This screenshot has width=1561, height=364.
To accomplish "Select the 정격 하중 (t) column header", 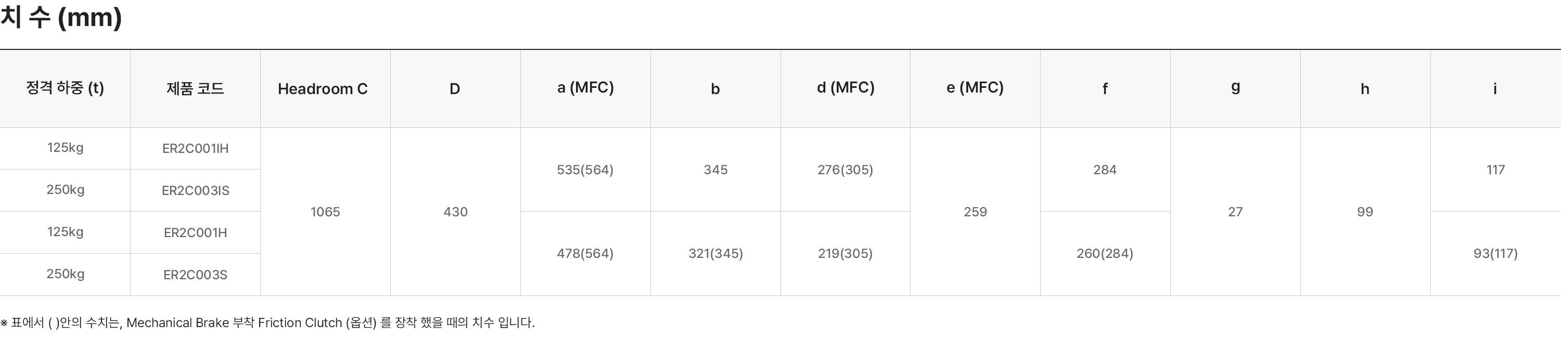I will 65,88.
